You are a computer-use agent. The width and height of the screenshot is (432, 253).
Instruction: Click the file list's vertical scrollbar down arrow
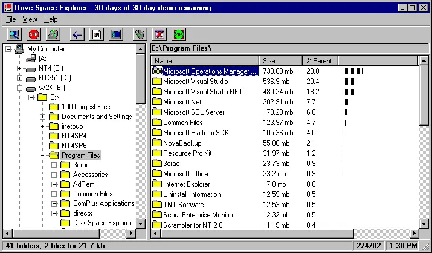[424, 223]
